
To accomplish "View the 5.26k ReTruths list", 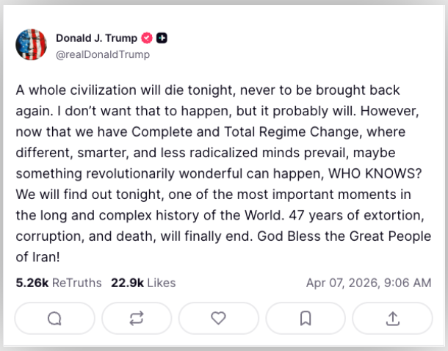I will (x=58, y=283).
